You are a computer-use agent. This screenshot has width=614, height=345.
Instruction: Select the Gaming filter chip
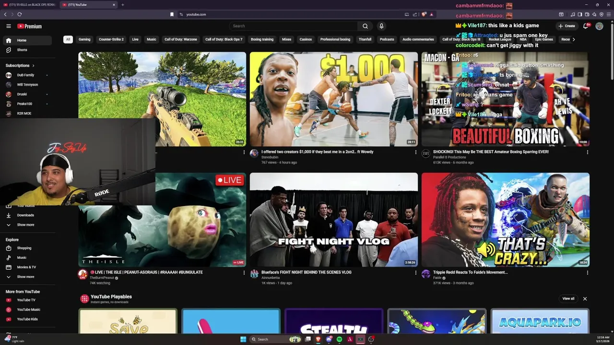point(84,39)
